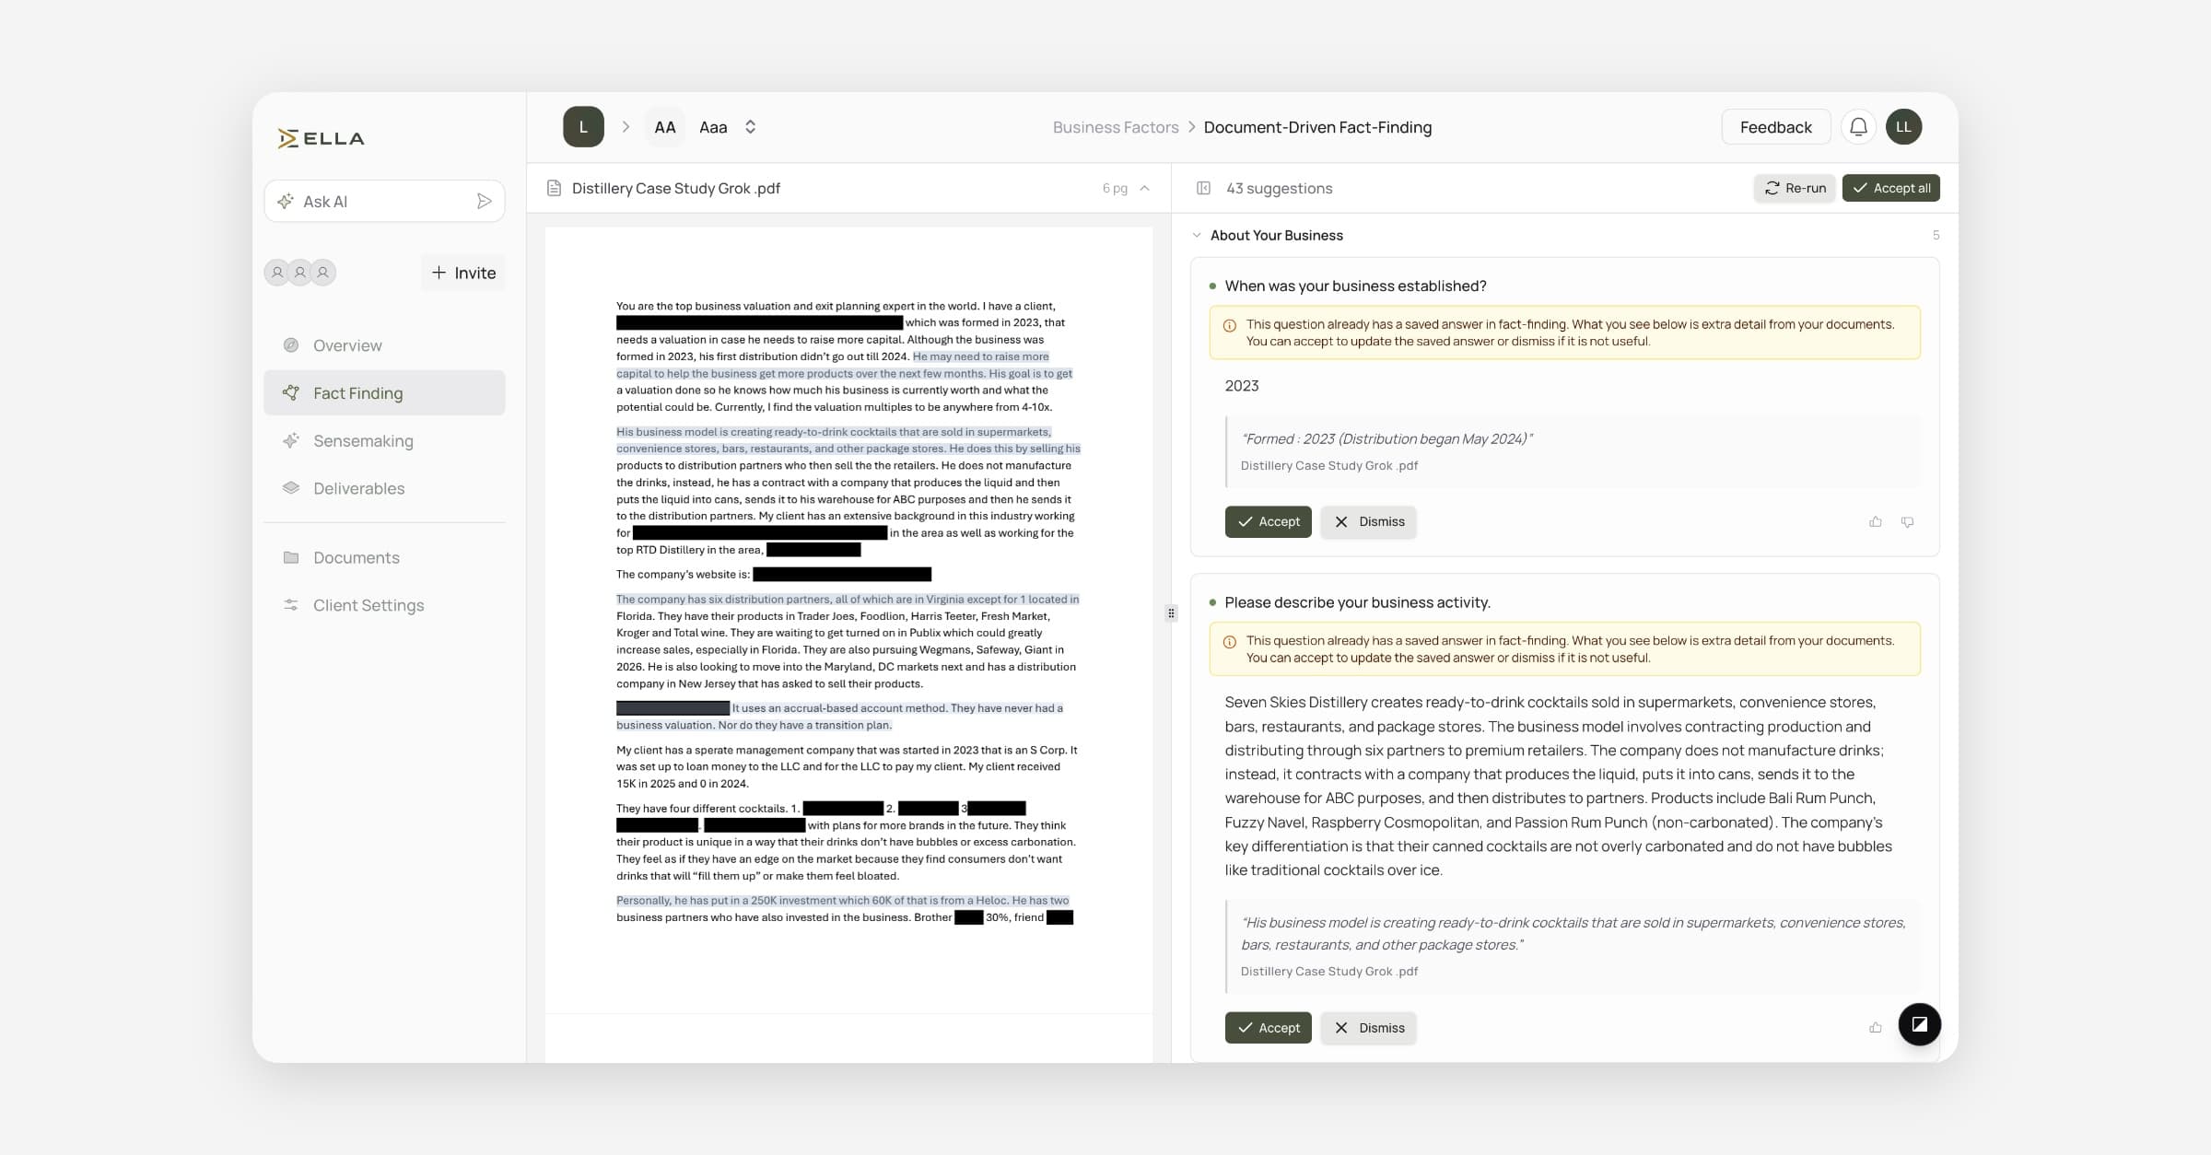Thumbs up the business established suggestion
This screenshot has width=2211, height=1155.
coord(1876,522)
